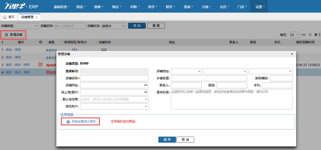Open the 基础信息 menu

[62, 7]
